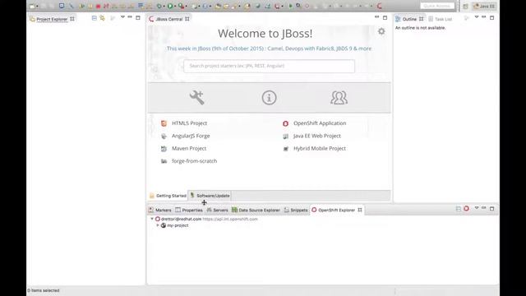Click the OpenShift Application icon
The width and height of the screenshot is (526, 296).
coord(285,123)
